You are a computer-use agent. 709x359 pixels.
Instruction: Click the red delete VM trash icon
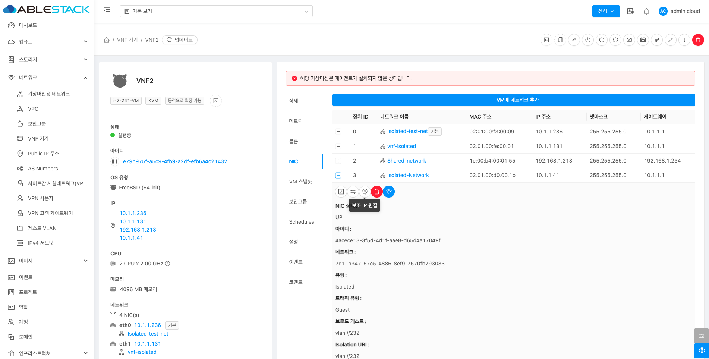(698, 40)
